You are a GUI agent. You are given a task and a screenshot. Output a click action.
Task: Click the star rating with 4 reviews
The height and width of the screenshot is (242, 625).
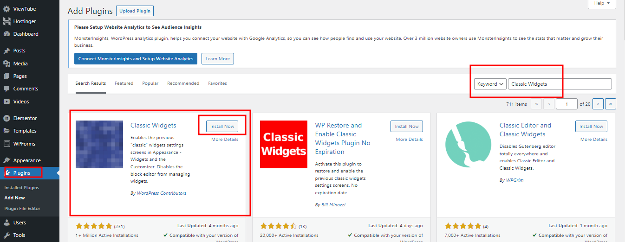click(463, 226)
